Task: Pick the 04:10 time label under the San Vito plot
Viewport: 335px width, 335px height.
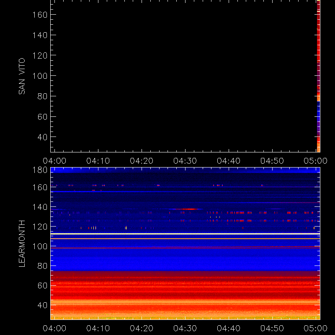Action: tap(98, 161)
